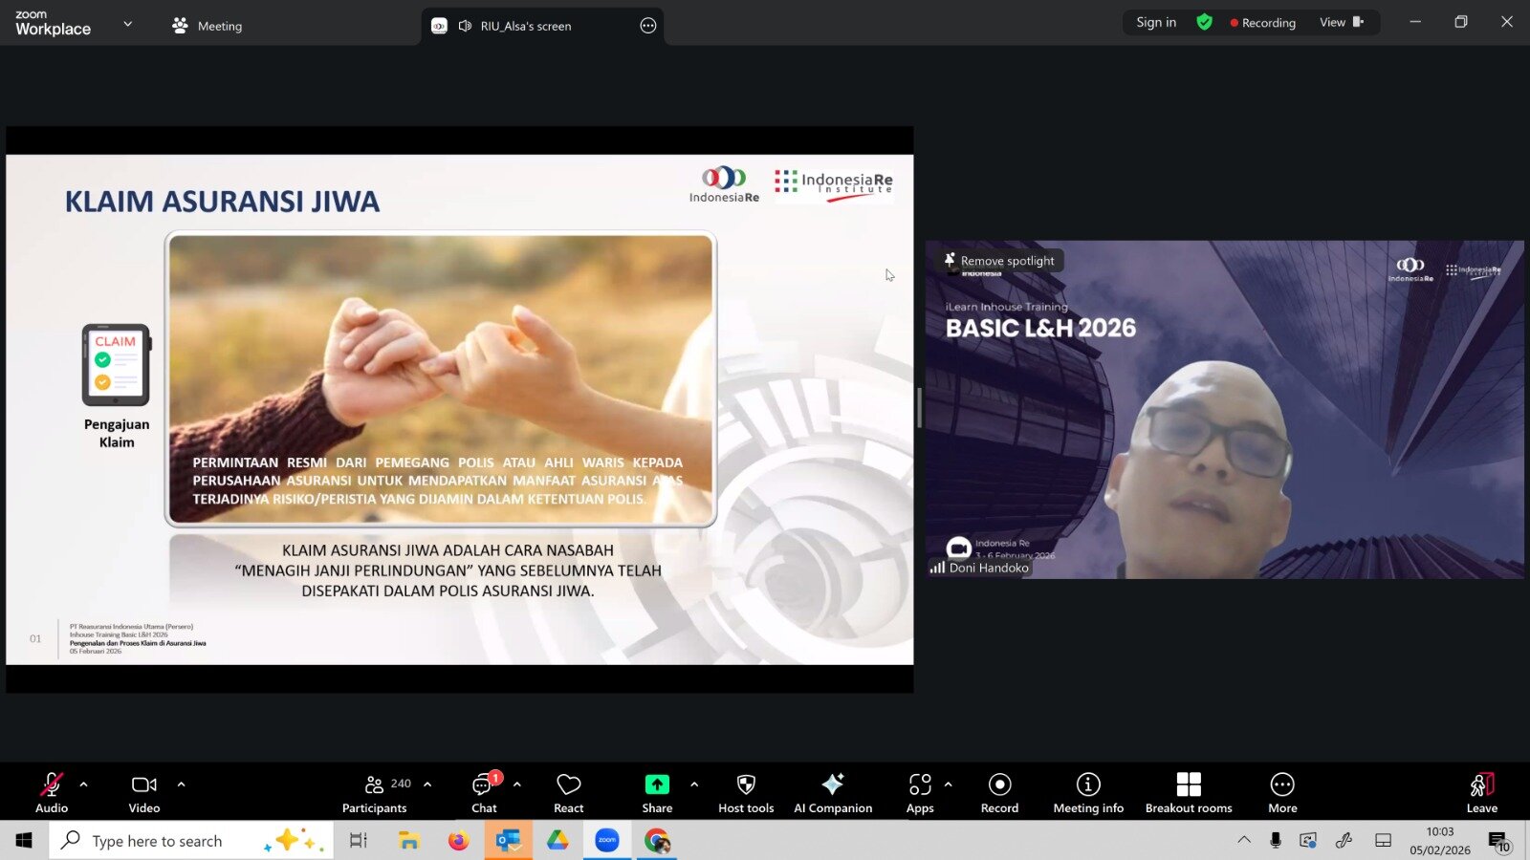Open Zoom Workplace dropdown chevron

pos(128,24)
